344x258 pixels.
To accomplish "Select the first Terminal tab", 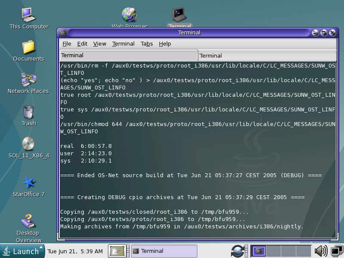I will pyautogui.click(x=128, y=55).
